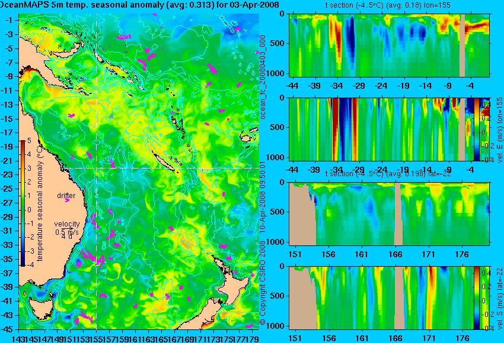This screenshot has height=343, width=504.
Task: Click the "-35" latitude tick on main map
Action: pos(7,260)
